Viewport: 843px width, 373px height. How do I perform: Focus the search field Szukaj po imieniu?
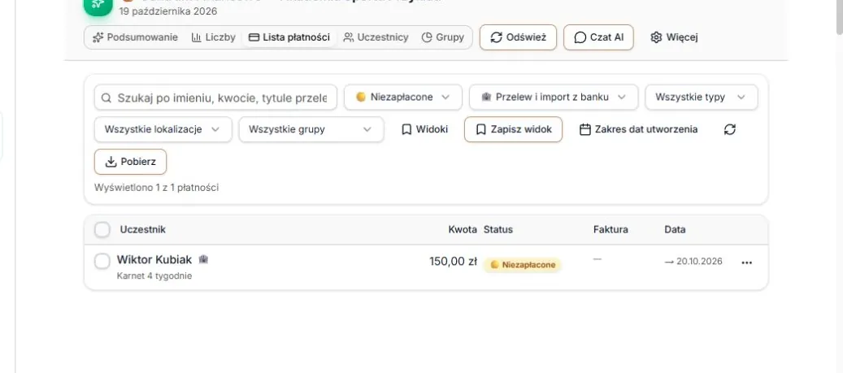[215, 98]
